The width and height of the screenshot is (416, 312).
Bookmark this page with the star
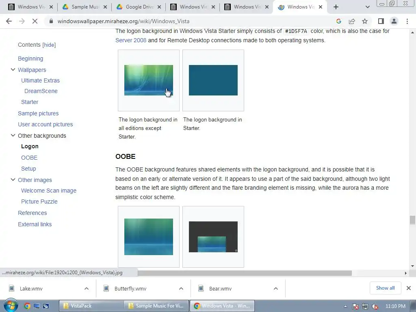[365, 21]
